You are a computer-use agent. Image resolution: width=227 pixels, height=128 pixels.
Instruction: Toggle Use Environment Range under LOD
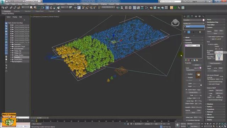click(x=208, y=82)
